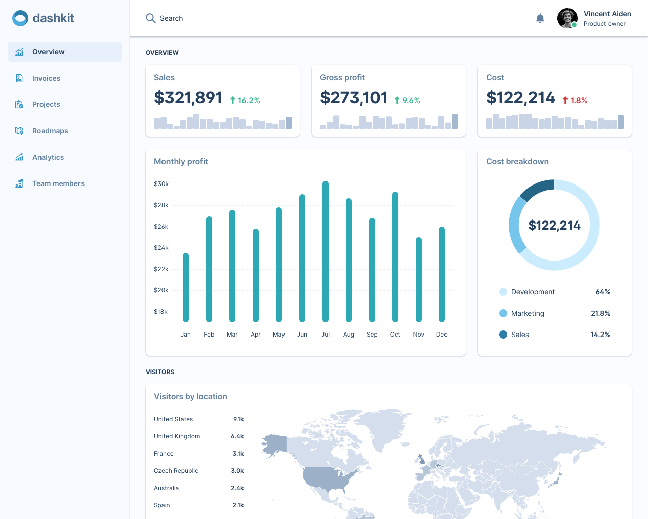
Task: Click the Vincent Aiden user name
Action: 607,14
